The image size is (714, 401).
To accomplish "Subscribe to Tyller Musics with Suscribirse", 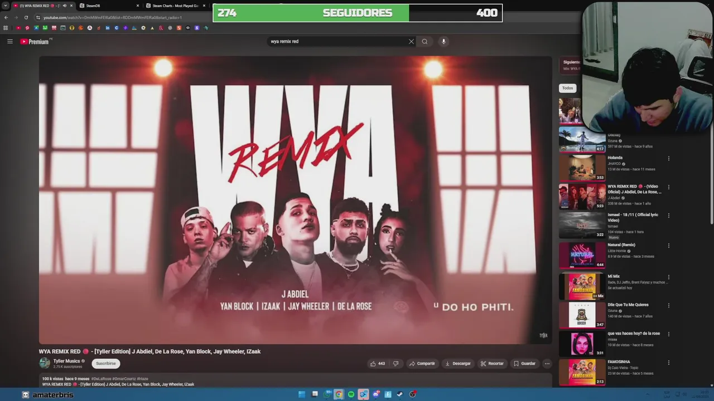I will click(x=106, y=364).
